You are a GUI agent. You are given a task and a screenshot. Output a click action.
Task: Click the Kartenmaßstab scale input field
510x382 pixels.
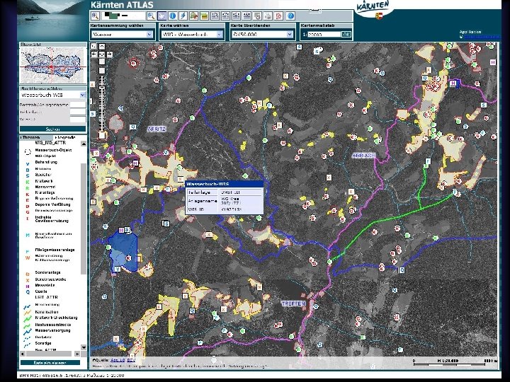(324, 35)
